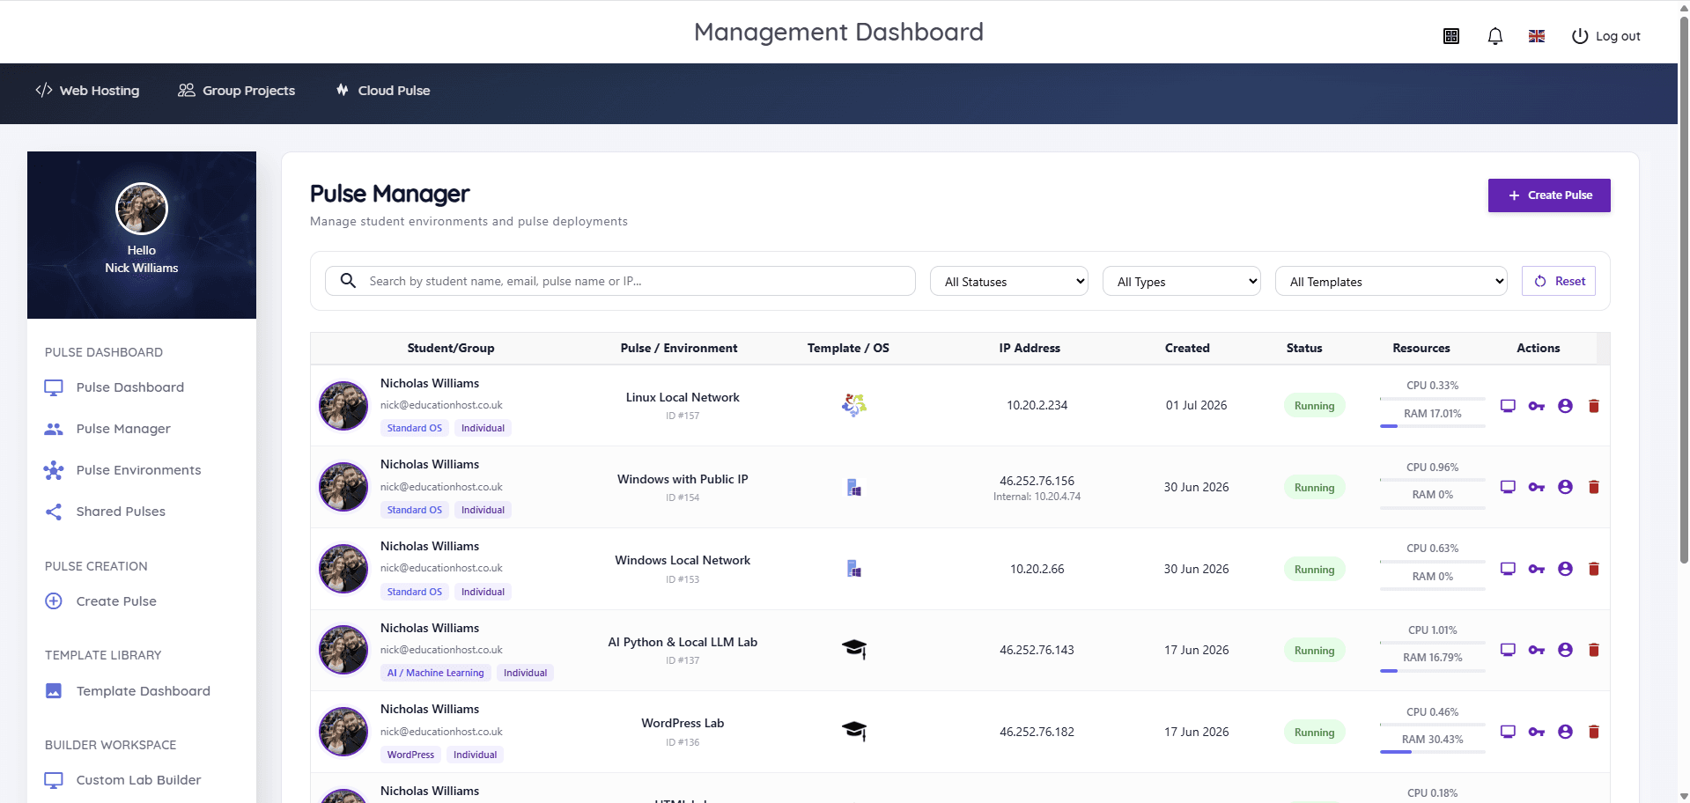This screenshot has width=1690, height=803.
Task: Click the Created column header
Action: click(x=1187, y=348)
